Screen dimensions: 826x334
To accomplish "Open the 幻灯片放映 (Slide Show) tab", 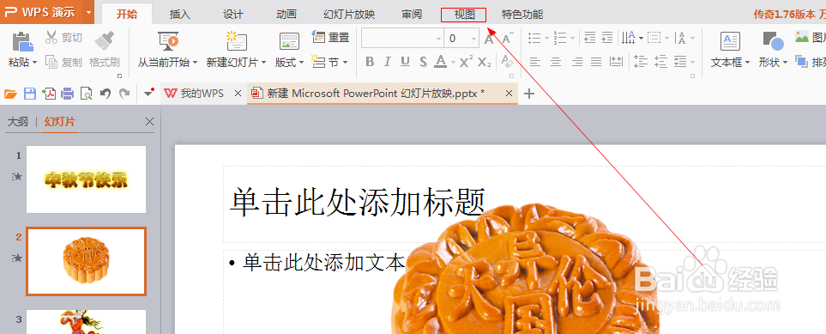I will (x=349, y=15).
